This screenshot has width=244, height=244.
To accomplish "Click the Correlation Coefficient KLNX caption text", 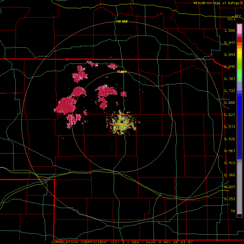I will click(122, 242).
